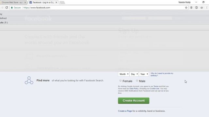Select the Female radio button

click(121, 81)
